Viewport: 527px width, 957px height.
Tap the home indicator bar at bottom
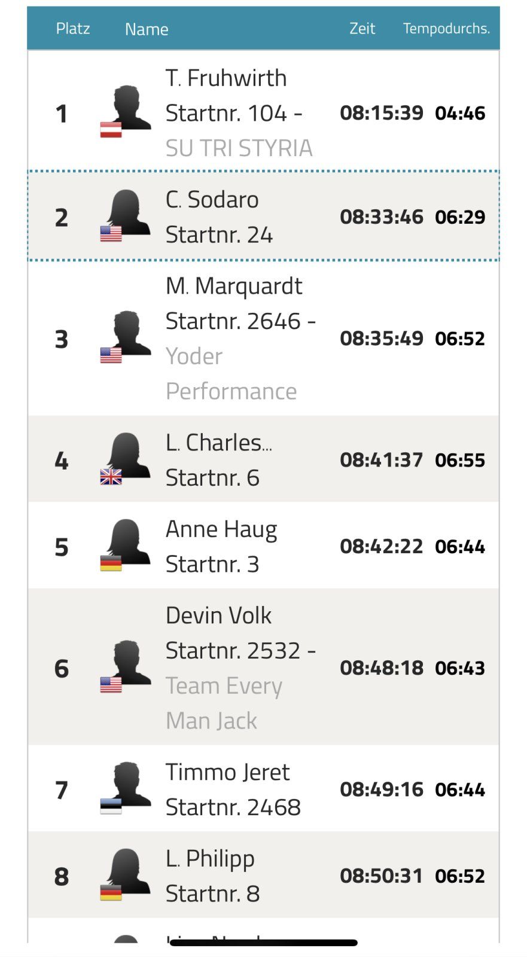coord(263,943)
